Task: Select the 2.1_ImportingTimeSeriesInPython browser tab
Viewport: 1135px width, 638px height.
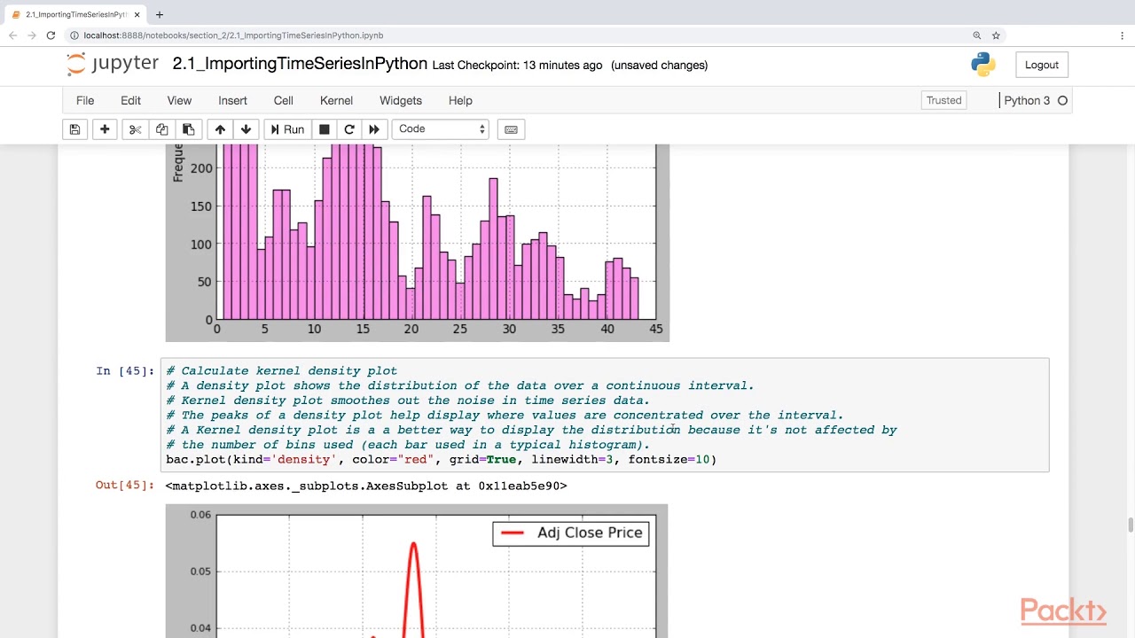Action: coord(74,15)
